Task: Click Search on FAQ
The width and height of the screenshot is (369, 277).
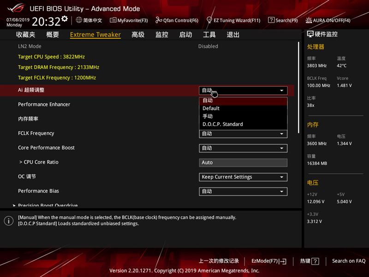Action: coord(348,261)
